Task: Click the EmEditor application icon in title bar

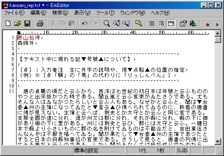Action: coord(5,5)
